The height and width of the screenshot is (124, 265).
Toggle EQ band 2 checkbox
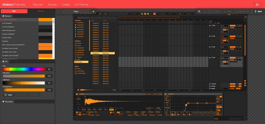[178, 115]
